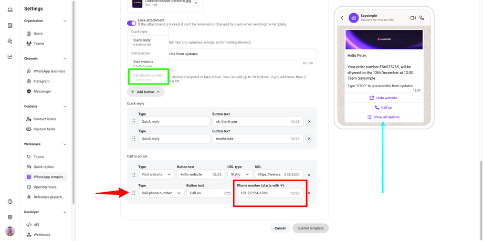Grab drag handle of Call phone number row
Viewport: 483px width, 241px height.
click(x=134, y=193)
